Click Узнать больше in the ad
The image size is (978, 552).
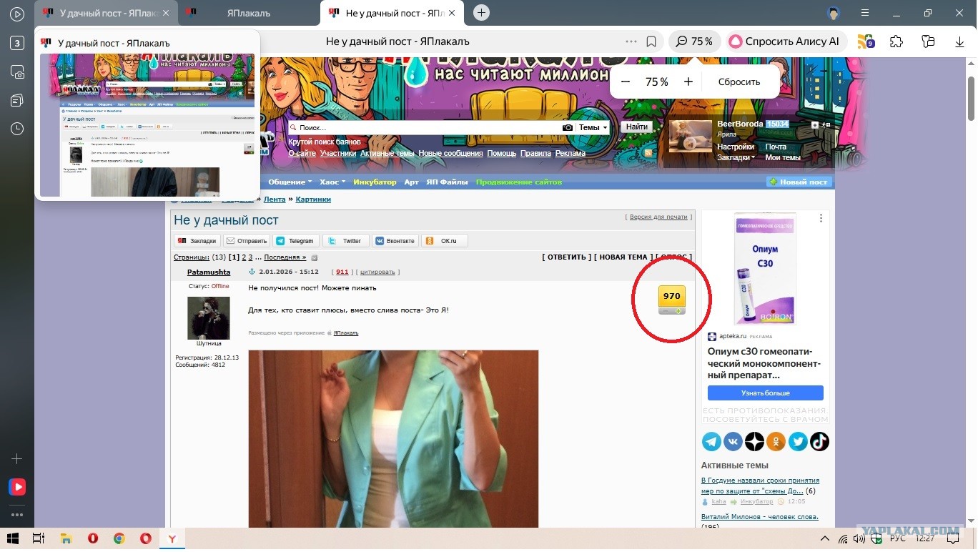point(766,393)
